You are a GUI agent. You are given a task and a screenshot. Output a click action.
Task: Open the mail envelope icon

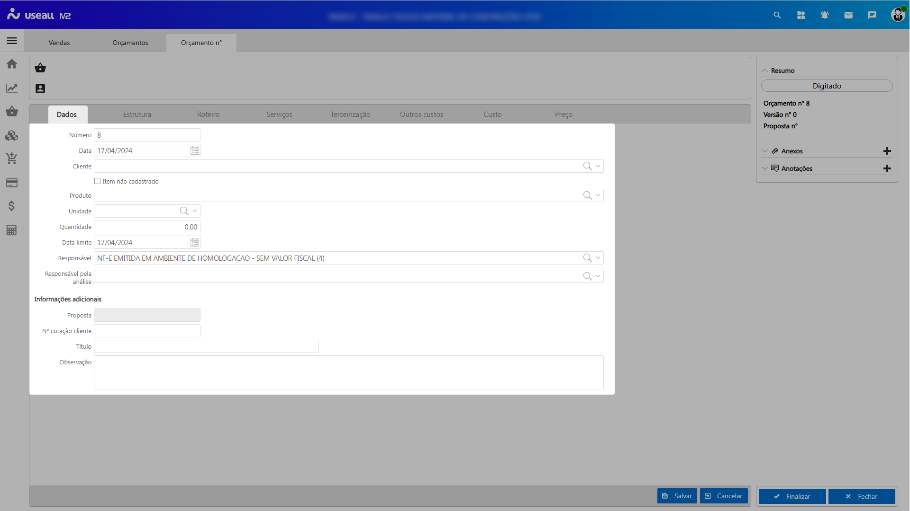click(x=848, y=15)
